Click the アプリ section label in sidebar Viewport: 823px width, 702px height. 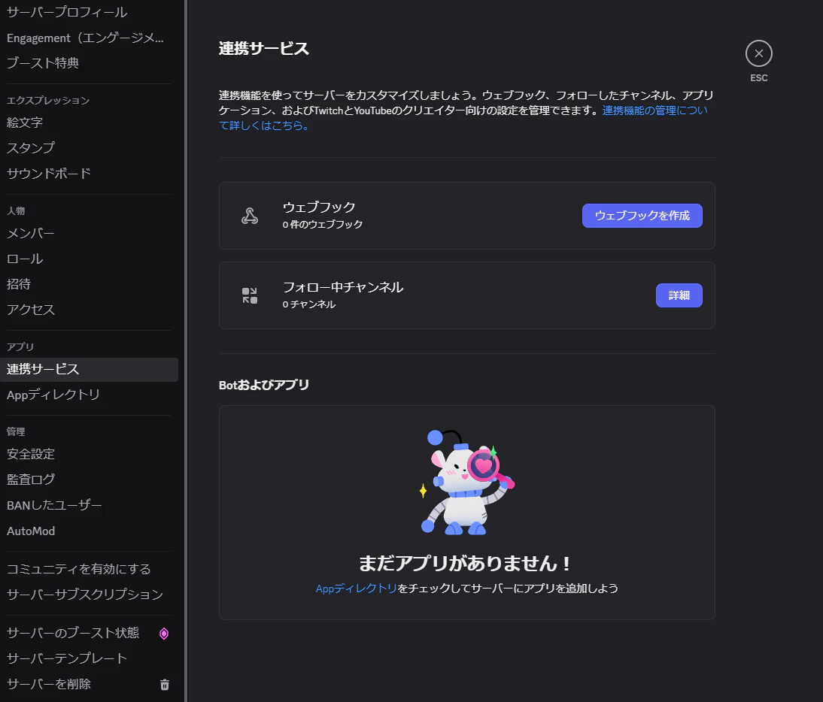coord(20,347)
